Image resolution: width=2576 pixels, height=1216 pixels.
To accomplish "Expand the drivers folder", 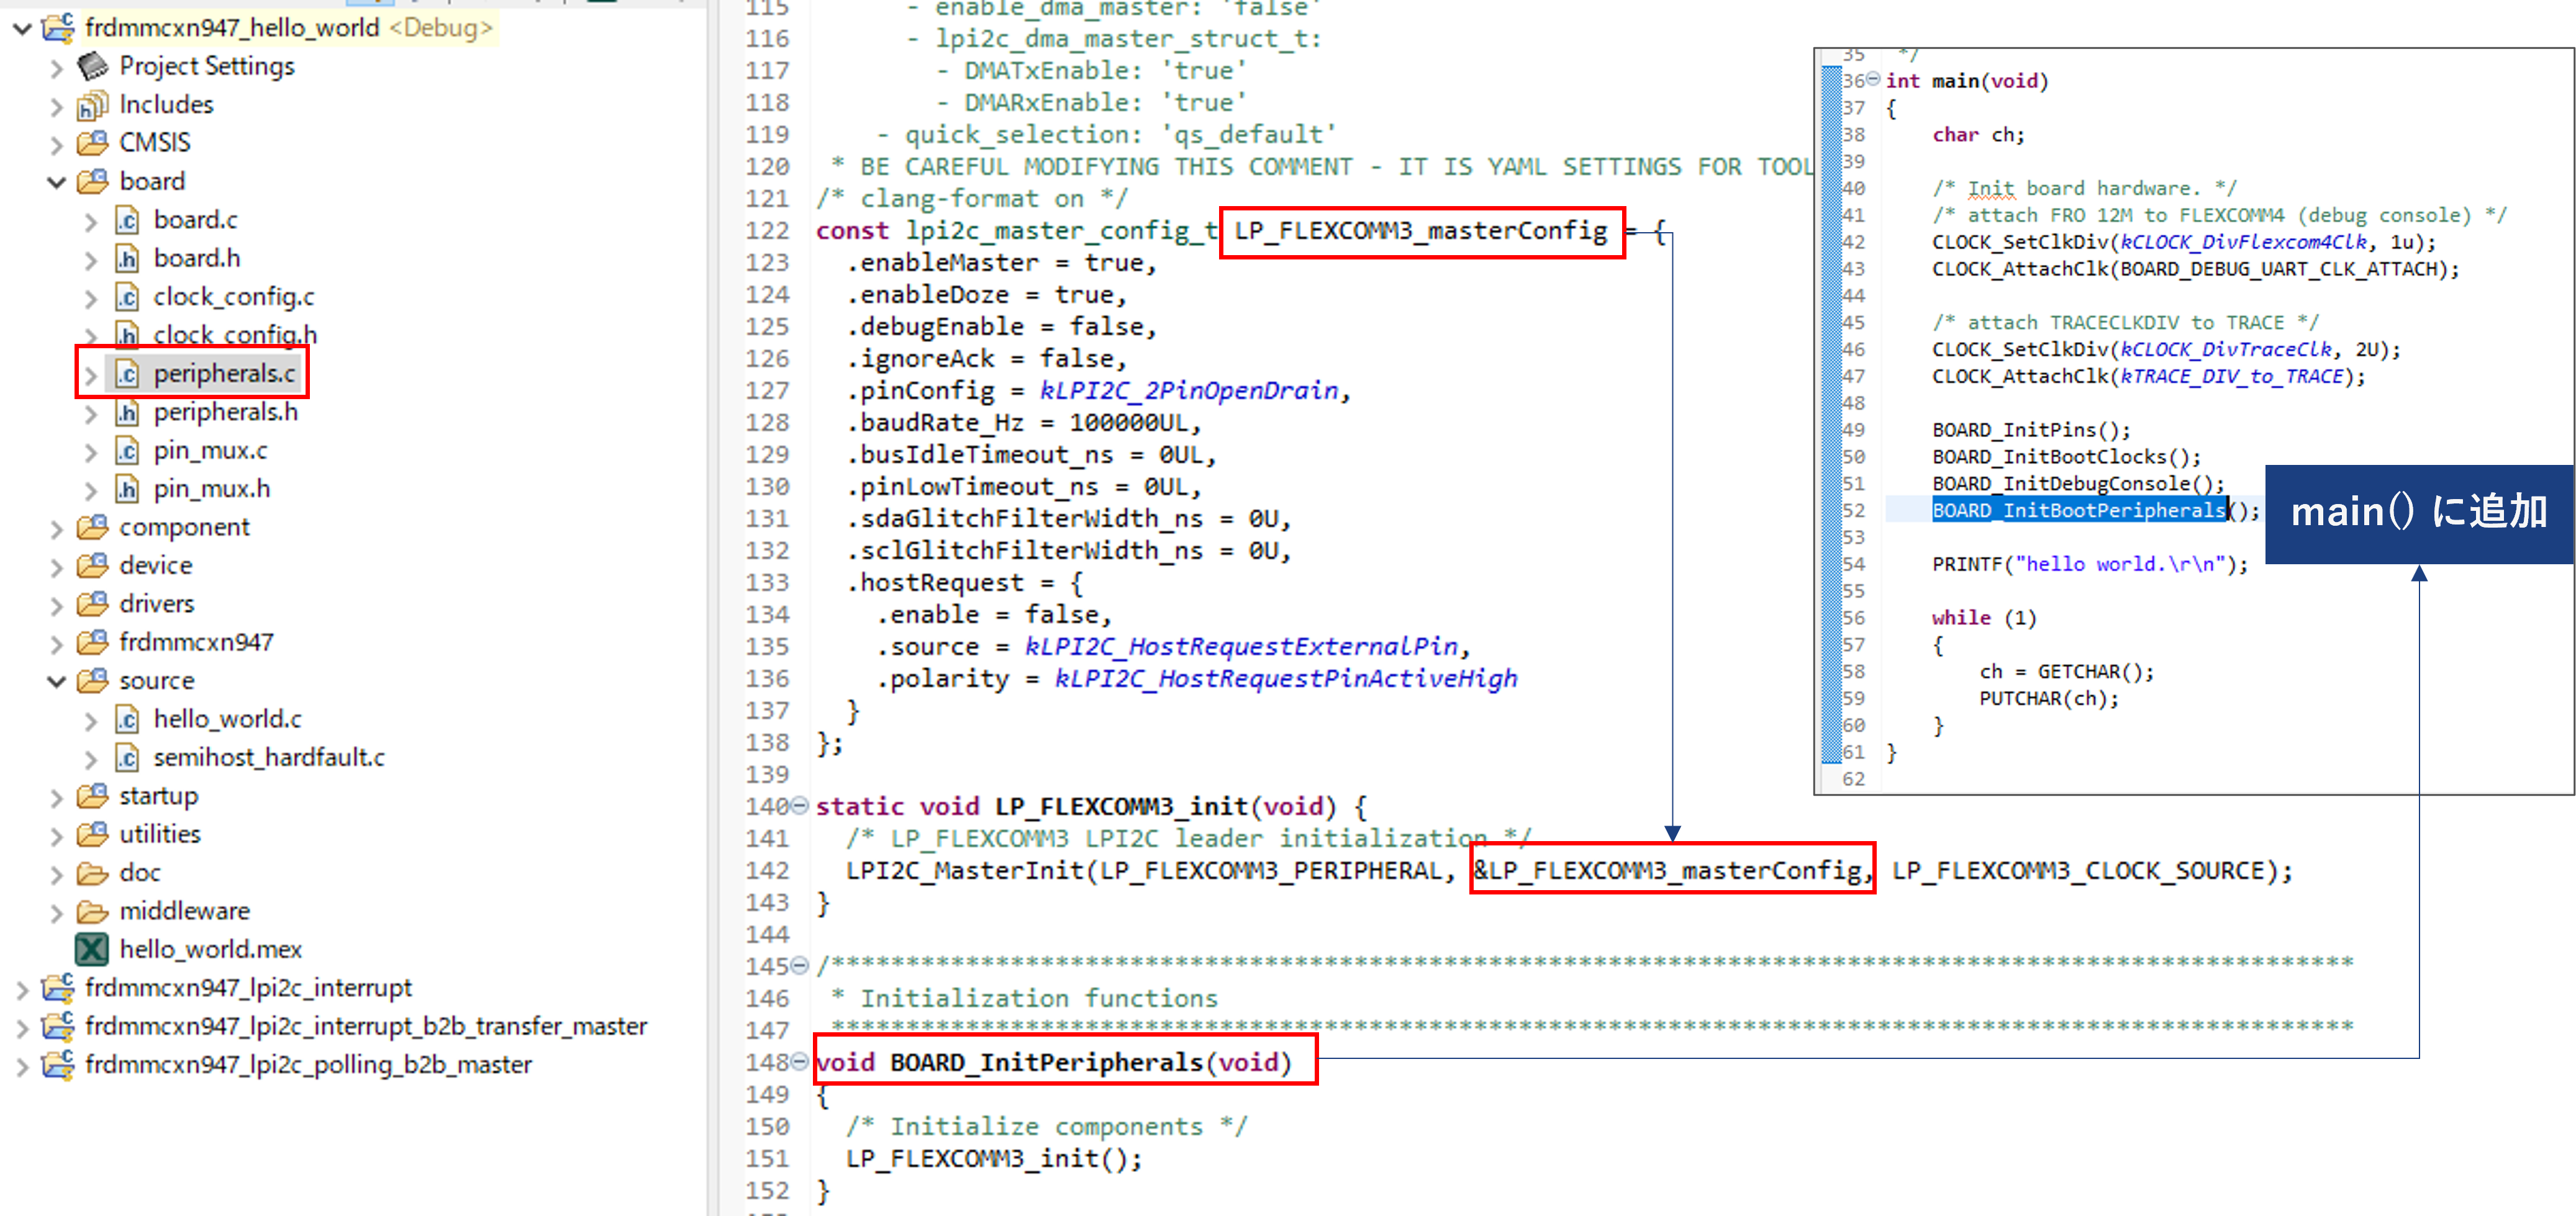I will pos(57,605).
